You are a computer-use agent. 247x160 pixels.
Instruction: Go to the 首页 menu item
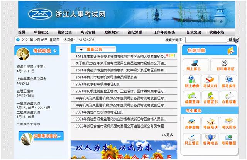pyautogui.click(x=22, y=32)
